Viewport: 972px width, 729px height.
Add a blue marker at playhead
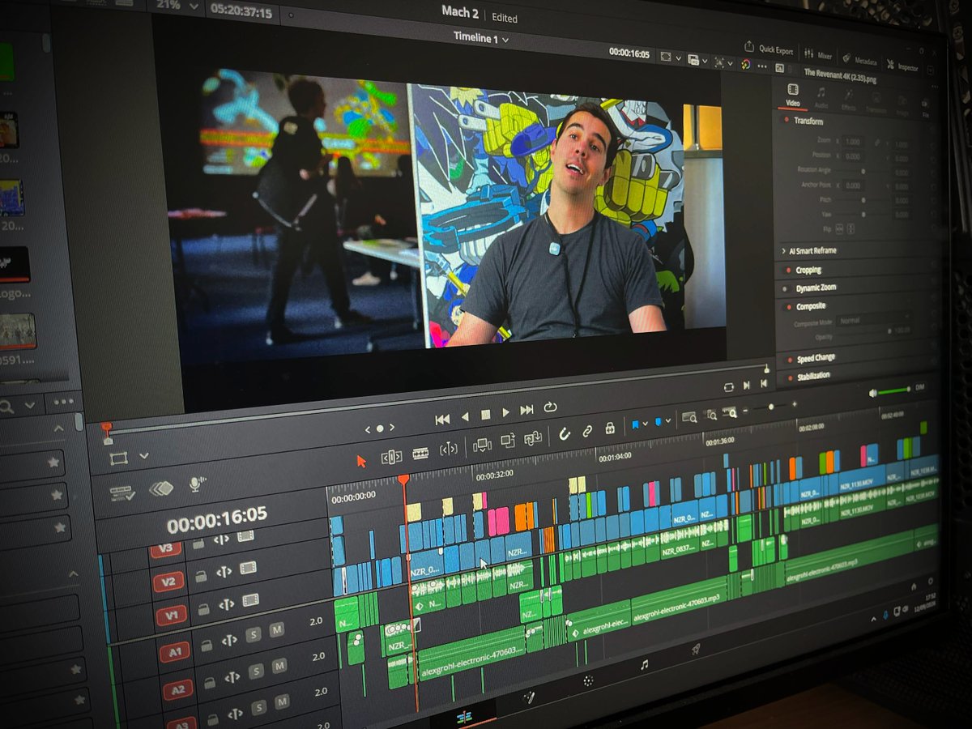pos(658,423)
